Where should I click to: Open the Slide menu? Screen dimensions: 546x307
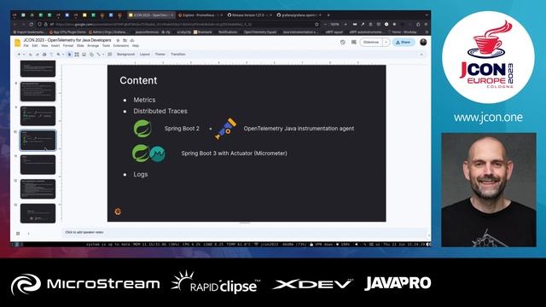(80, 45)
